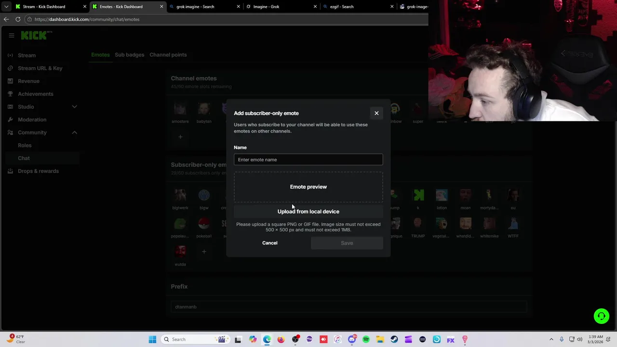The image size is (617, 347).
Task: Open the browser tab list dropdown
Action: 6,7
